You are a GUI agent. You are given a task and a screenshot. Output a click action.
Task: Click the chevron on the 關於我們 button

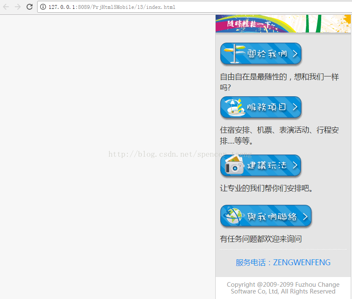click(295, 54)
